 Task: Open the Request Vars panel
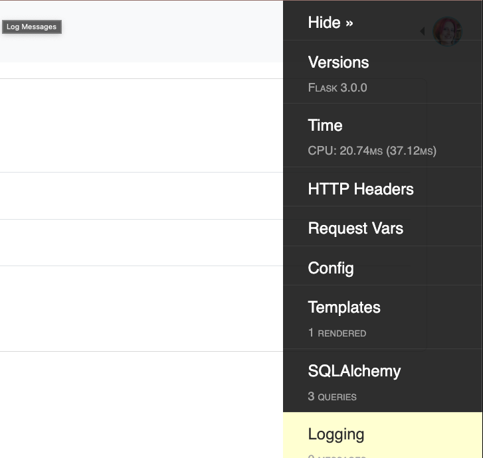tap(355, 228)
